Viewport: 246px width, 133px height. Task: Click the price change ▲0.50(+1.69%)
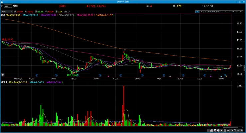click(96, 6)
